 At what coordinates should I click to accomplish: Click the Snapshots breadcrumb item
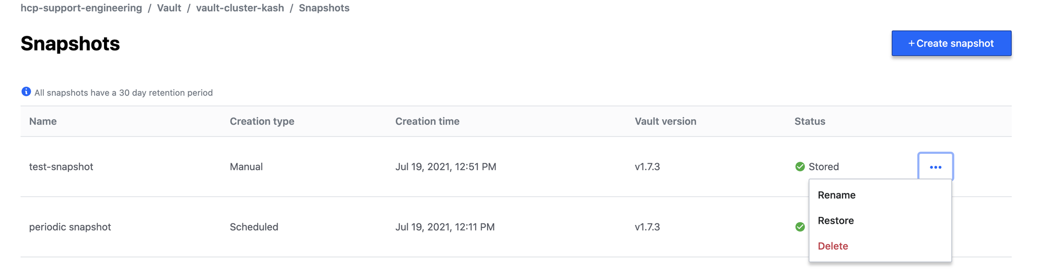click(x=324, y=8)
